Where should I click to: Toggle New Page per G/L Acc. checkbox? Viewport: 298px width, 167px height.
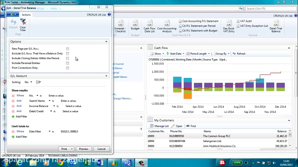(68, 49)
